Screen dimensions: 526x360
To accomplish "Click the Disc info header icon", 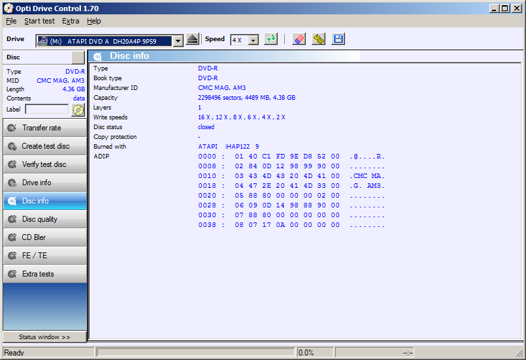I will click(x=97, y=56).
